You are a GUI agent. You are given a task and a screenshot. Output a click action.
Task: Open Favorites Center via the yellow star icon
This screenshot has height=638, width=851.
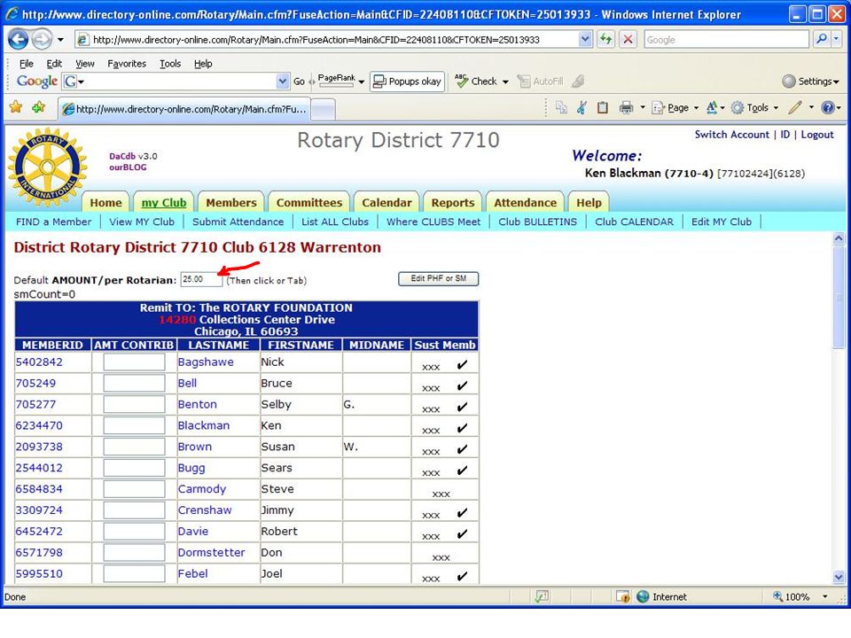point(16,107)
